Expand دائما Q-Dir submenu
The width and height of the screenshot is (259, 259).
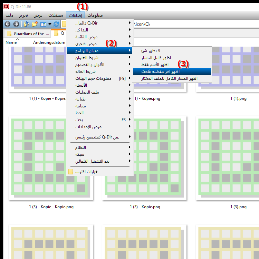(x=100, y=23)
